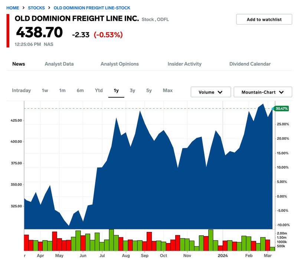Click the 30.47% green price marker
Screen dimensions: 297x265
(x=281, y=108)
